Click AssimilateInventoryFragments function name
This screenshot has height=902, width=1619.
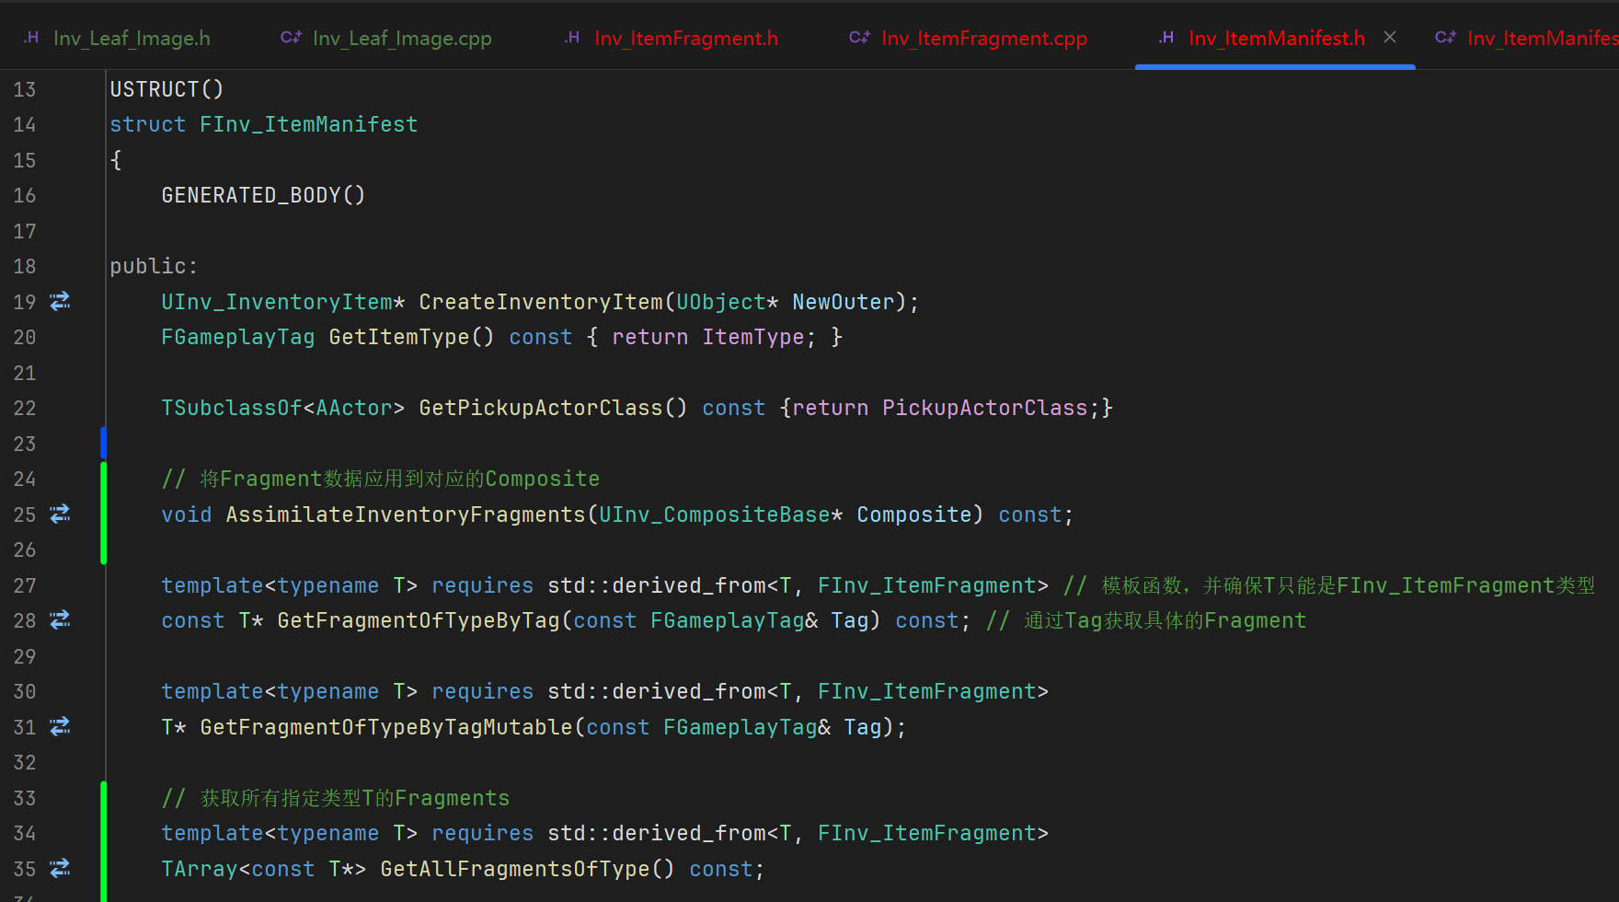[x=406, y=515]
